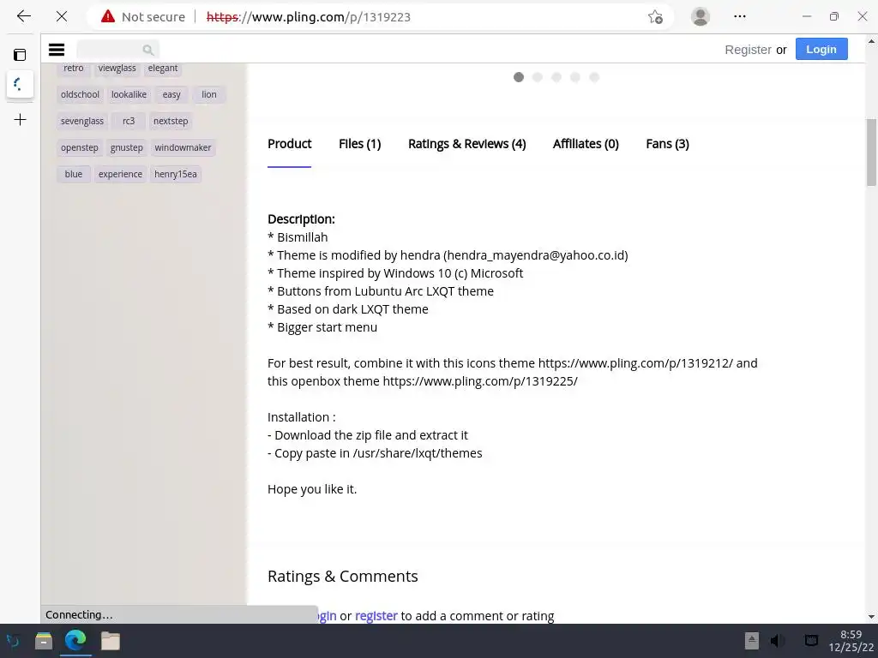Screen dimensions: 878x658
Task: Select the second carousel dot
Action: 538,77
